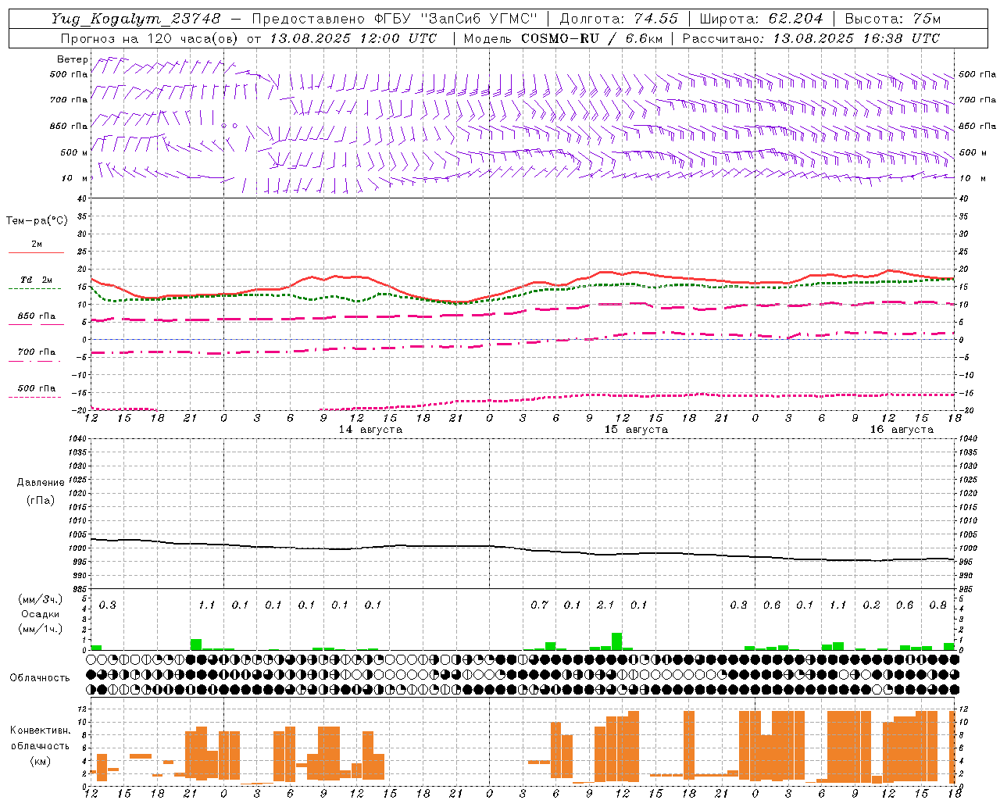Click the "14 августа" date label

[370, 430]
